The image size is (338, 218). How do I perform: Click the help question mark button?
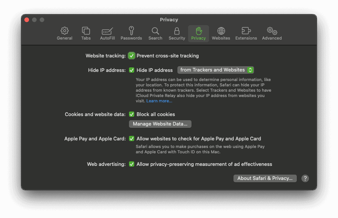305,178
